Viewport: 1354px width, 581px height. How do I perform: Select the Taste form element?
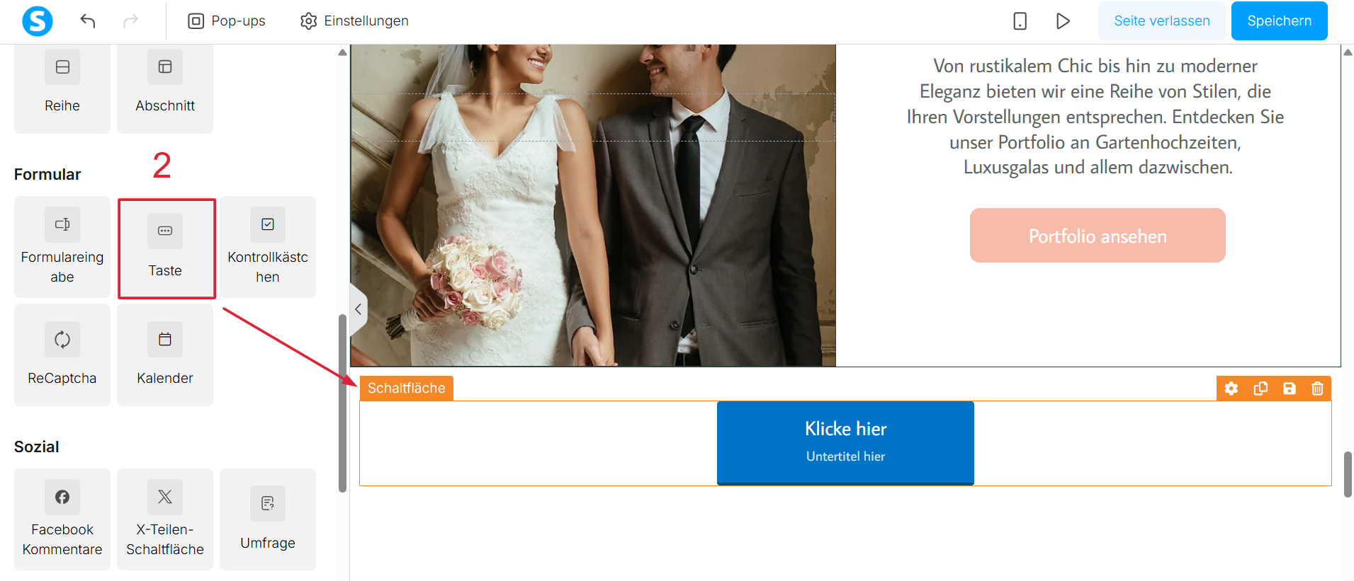coord(165,247)
